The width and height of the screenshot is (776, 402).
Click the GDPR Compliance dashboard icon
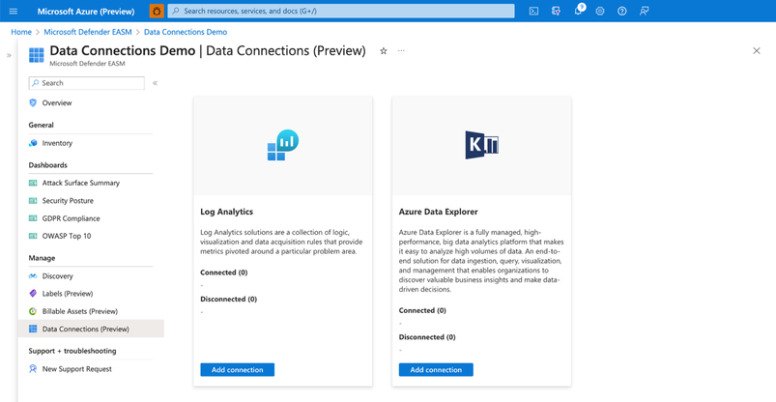[x=33, y=218]
